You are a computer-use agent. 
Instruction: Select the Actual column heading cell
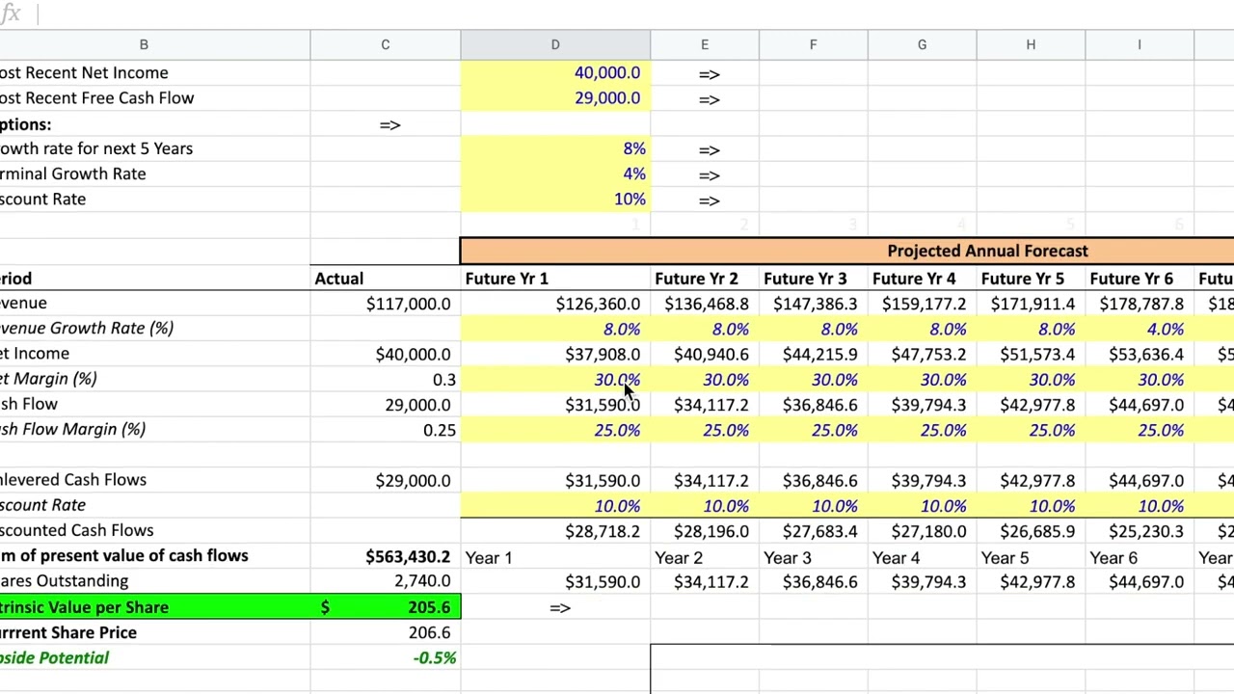tap(385, 279)
